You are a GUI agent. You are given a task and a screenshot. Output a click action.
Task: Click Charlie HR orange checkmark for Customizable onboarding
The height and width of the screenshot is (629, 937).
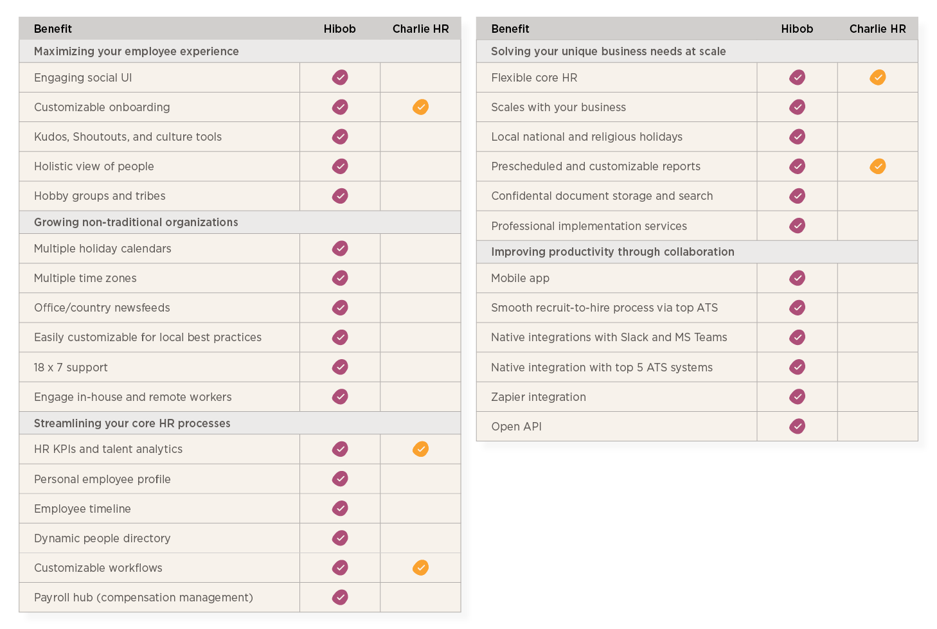click(x=420, y=107)
